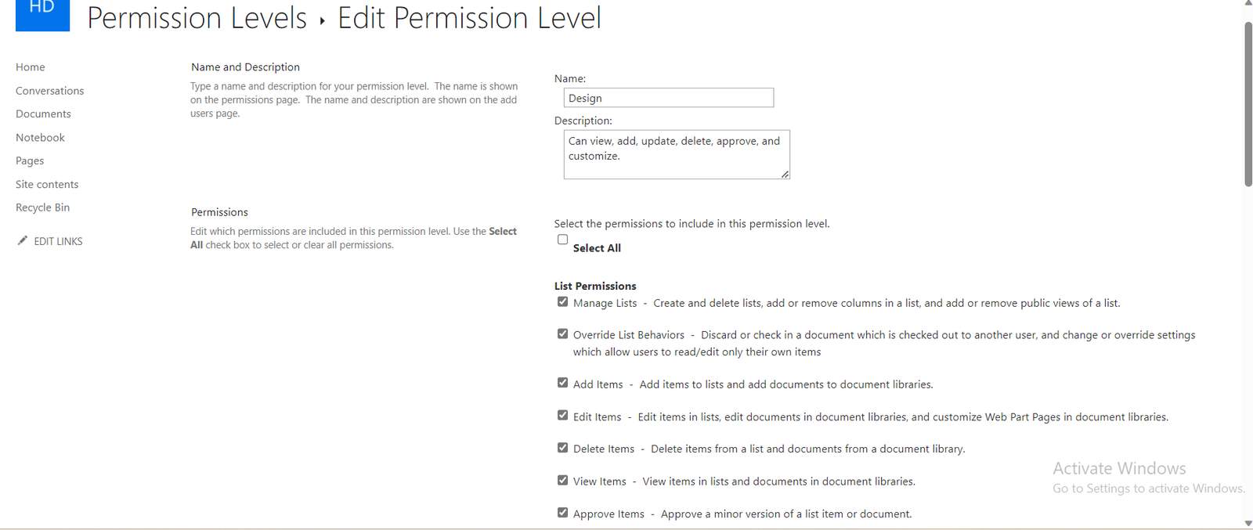
Task: Go to Home in the left navigation
Action: click(x=31, y=67)
